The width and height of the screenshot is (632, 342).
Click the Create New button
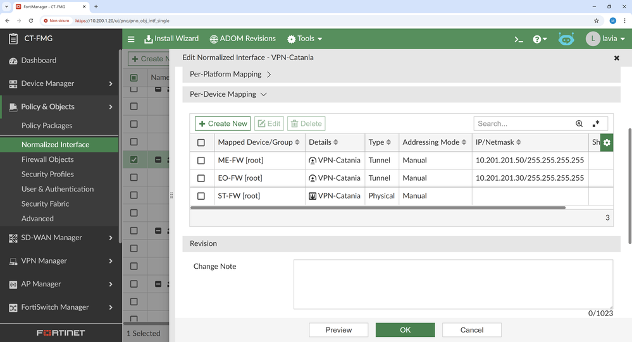(223, 124)
